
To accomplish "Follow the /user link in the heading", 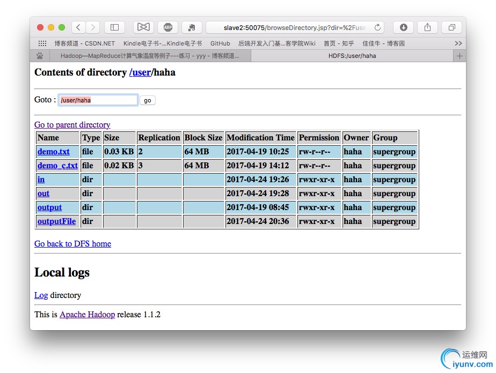I will 140,72.
